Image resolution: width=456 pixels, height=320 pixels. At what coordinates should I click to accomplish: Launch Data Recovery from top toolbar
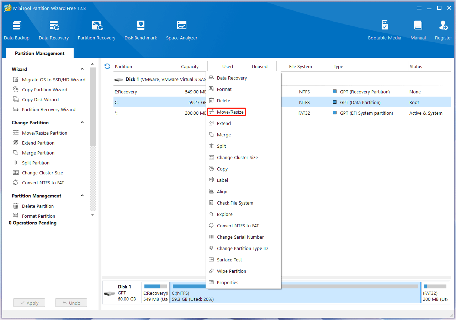54,30
